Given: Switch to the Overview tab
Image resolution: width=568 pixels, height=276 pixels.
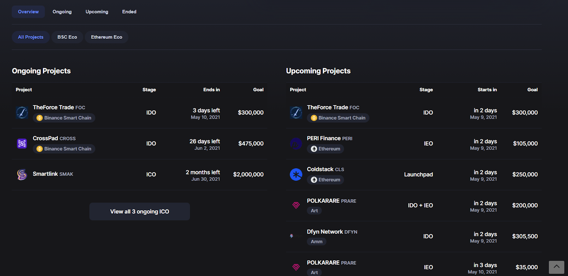Looking at the screenshot, I should pyautogui.click(x=28, y=12).
